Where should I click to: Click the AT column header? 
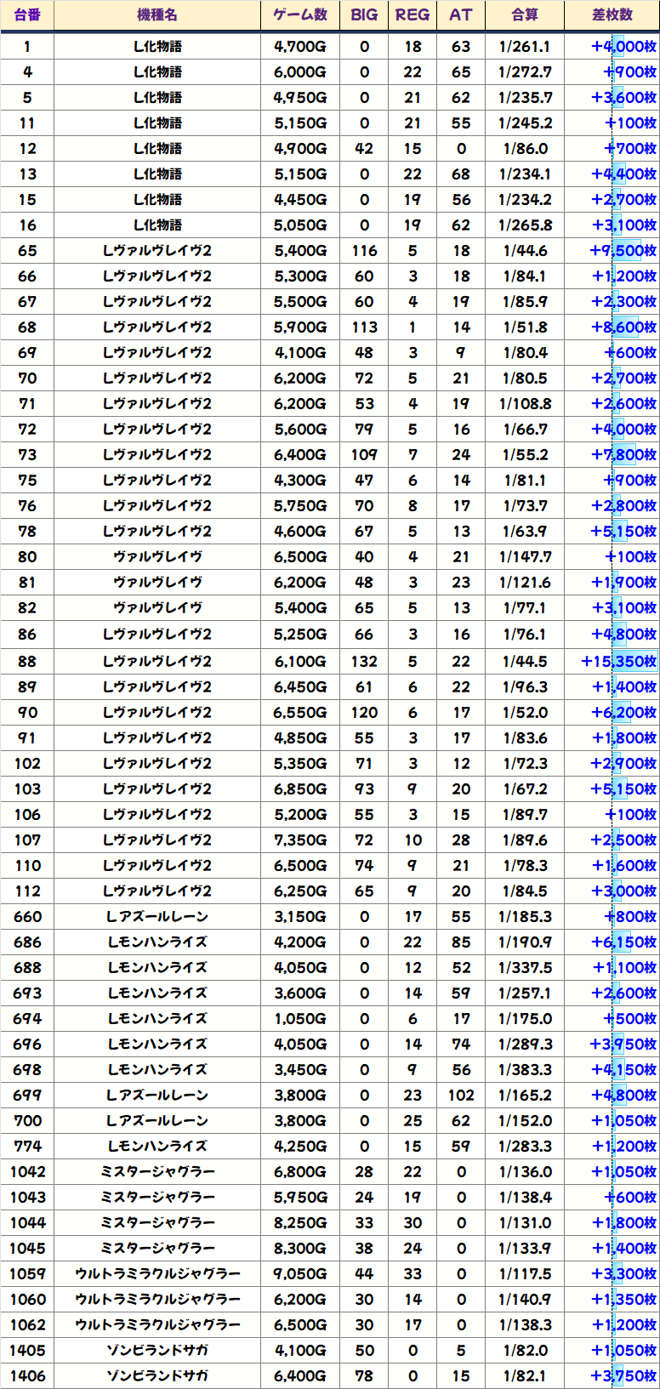[461, 15]
